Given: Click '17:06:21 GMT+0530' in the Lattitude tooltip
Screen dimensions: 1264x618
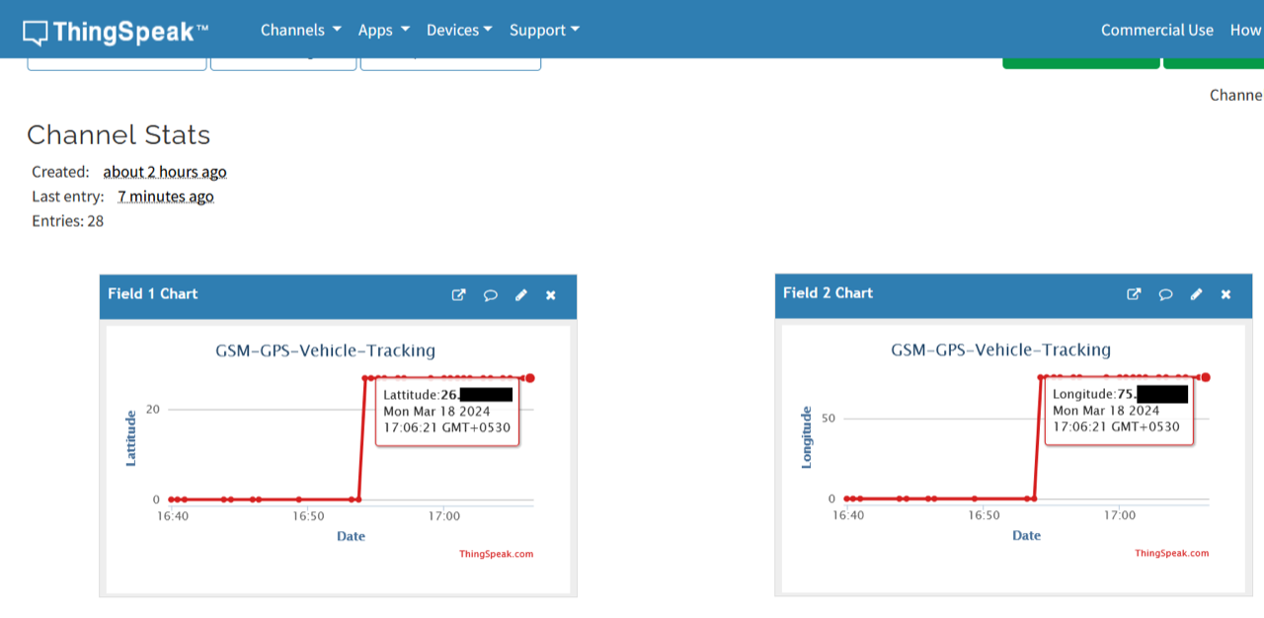Looking at the screenshot, I should [446, 428].
